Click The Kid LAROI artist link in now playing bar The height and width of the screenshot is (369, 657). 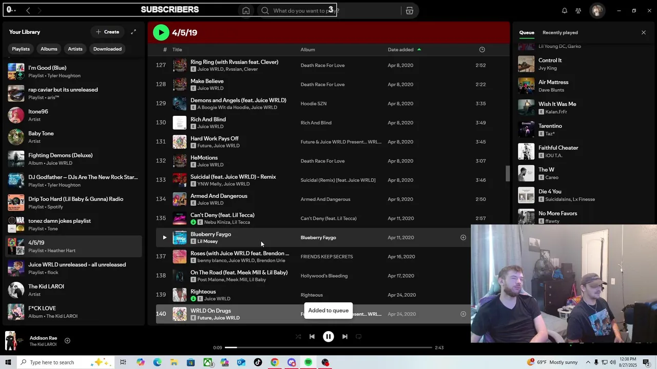coord(43,344)
